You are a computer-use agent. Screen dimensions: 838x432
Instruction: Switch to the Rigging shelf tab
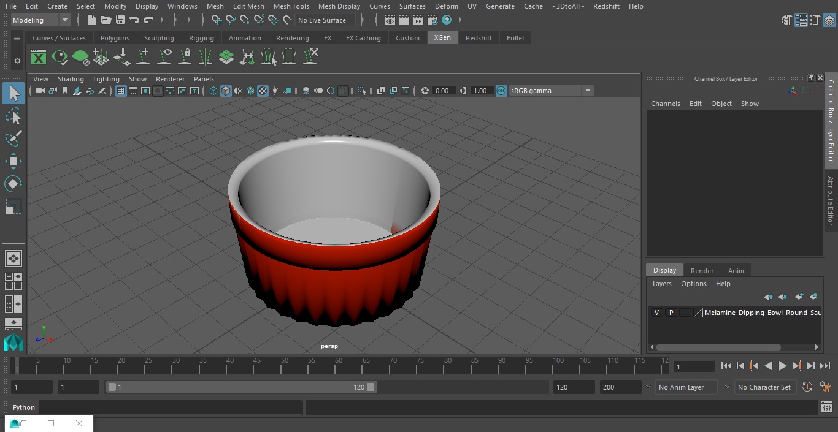[201, 38]
